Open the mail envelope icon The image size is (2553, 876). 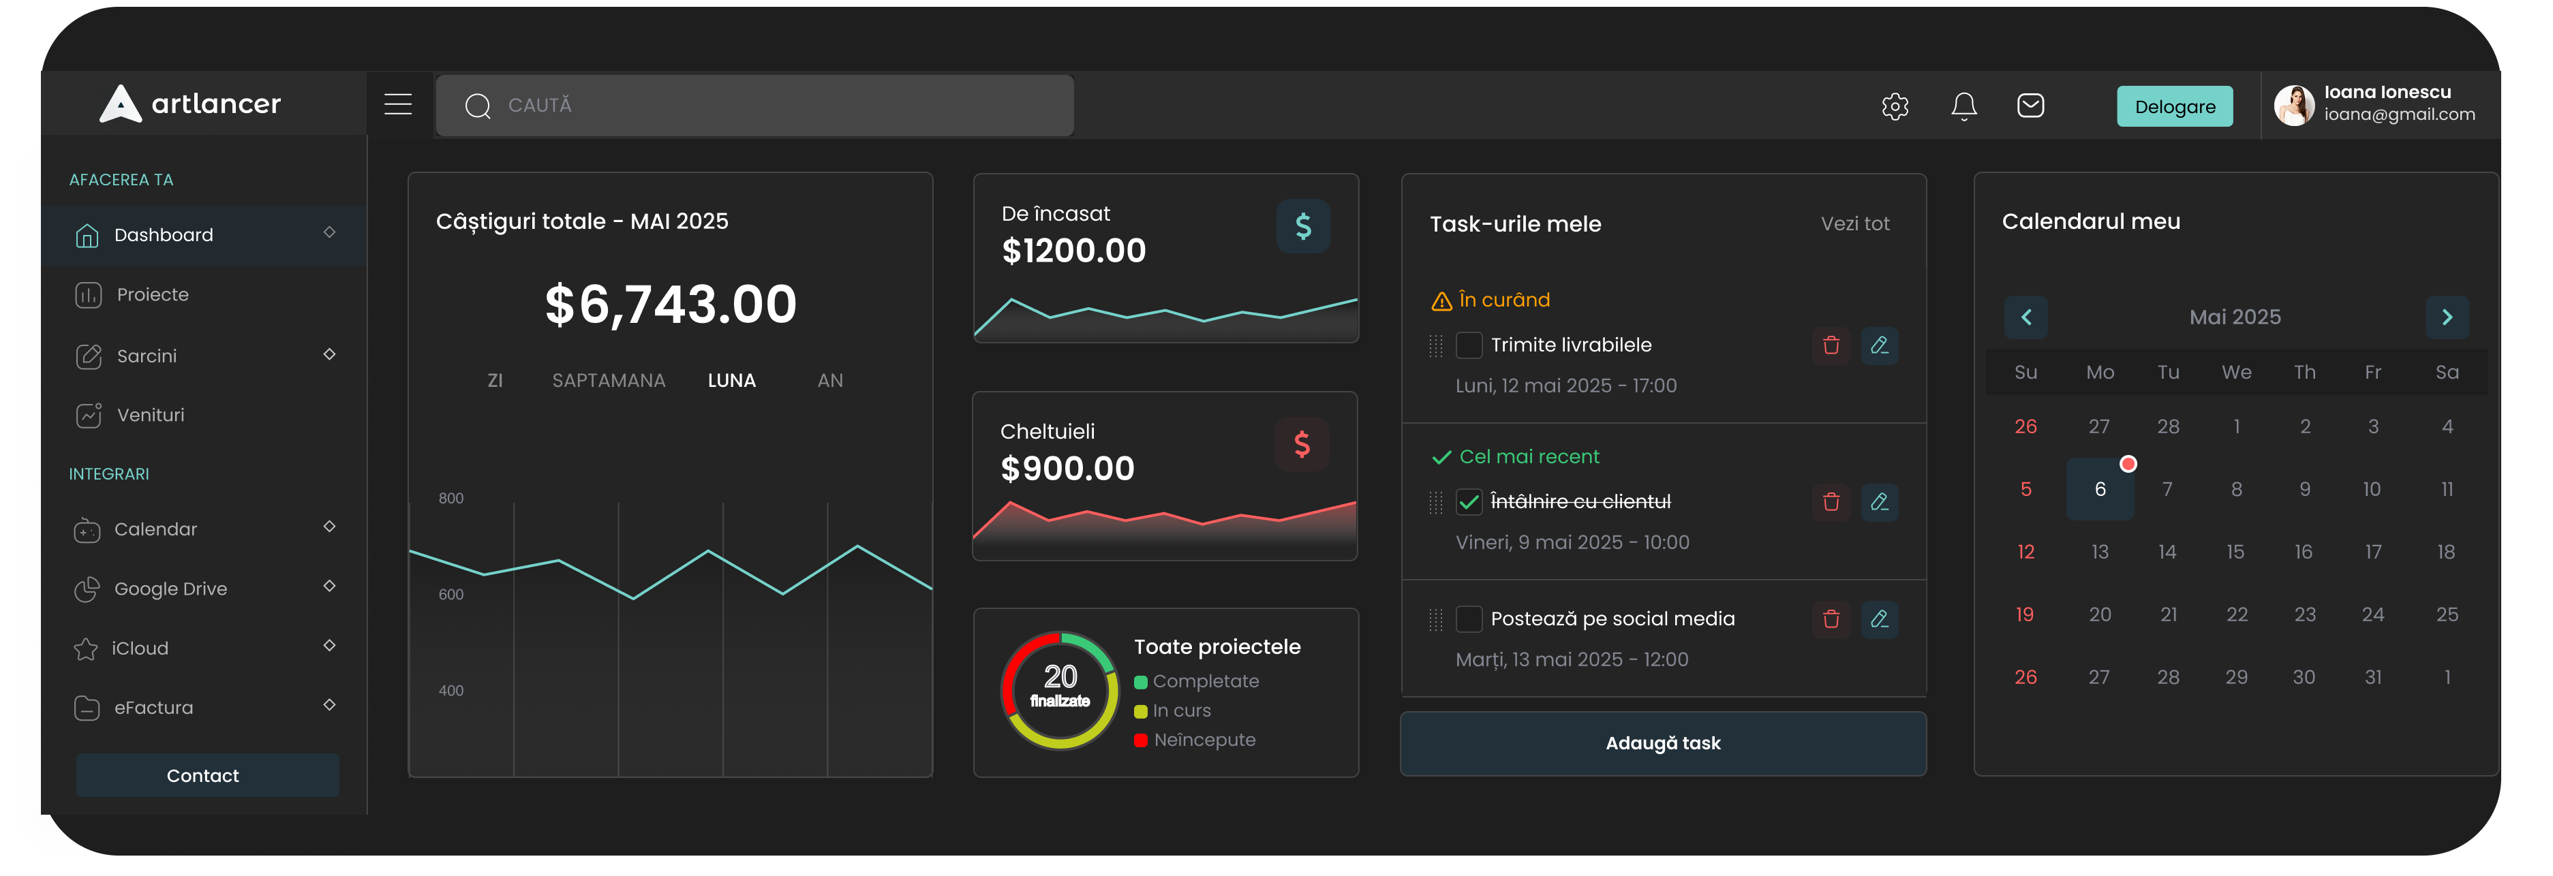click(2030, 105)
